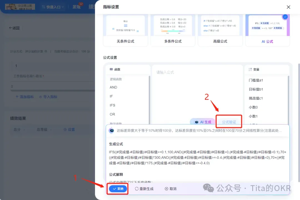Click the company logo in top bar
The height and width of the screenshot is (200, 300).
(x=20, y=7)
